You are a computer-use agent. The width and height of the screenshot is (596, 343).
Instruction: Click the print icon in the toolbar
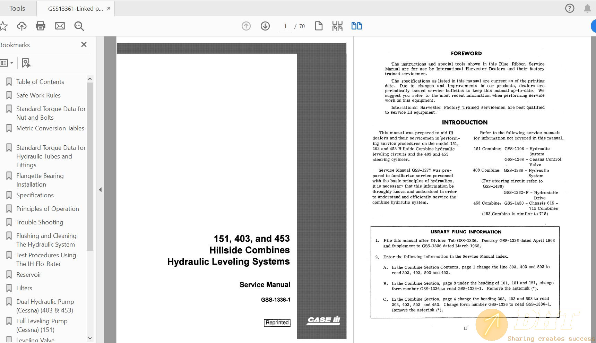[41, 26]
